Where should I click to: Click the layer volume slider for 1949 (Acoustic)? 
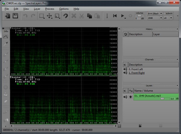point(162,99)
